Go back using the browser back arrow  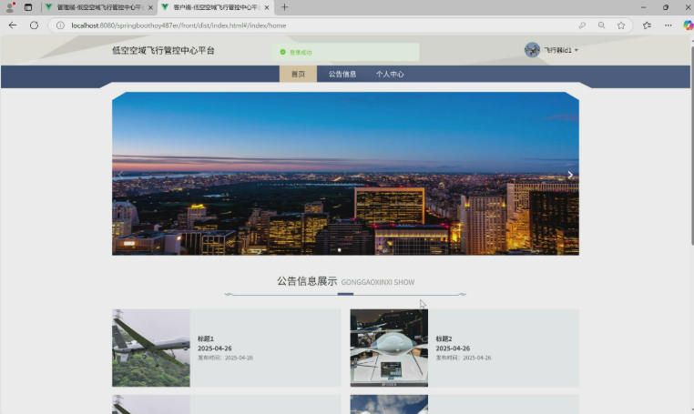click(x=13, y=25)
